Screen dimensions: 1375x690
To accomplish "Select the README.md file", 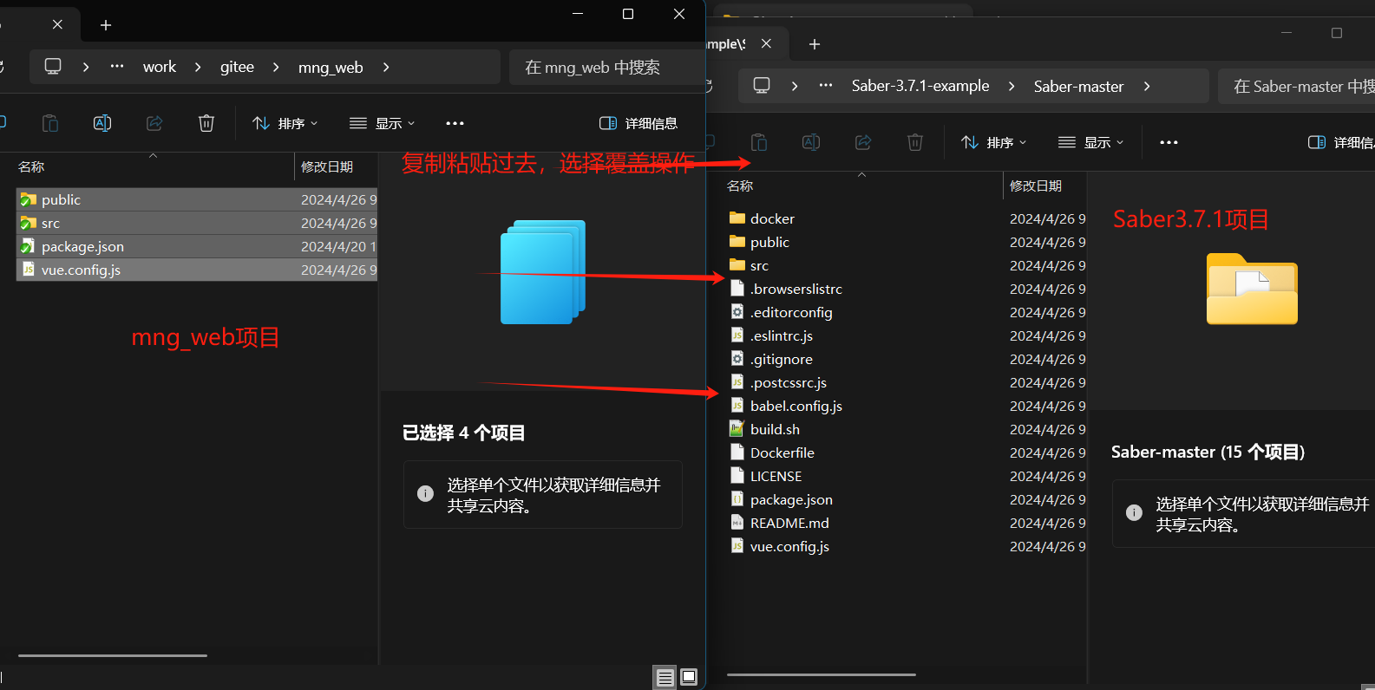I will coord(906,523).
